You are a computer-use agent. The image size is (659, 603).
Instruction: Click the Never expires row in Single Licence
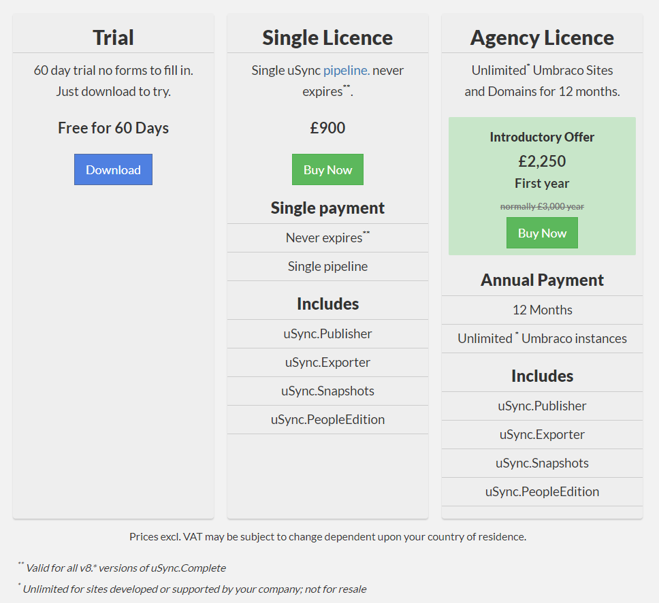(x=327, y=238)
